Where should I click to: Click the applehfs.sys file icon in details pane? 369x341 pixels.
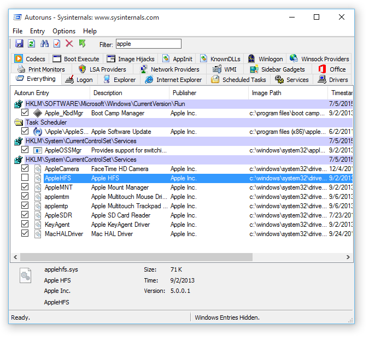click(x=25, y=275)
